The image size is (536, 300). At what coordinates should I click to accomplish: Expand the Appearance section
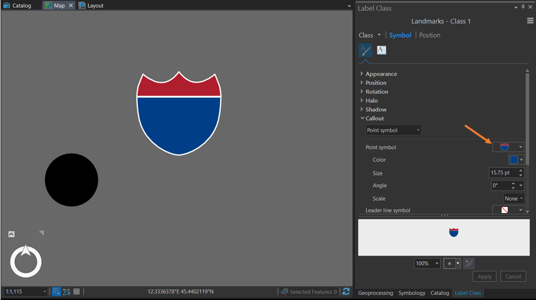click(361, 73)
